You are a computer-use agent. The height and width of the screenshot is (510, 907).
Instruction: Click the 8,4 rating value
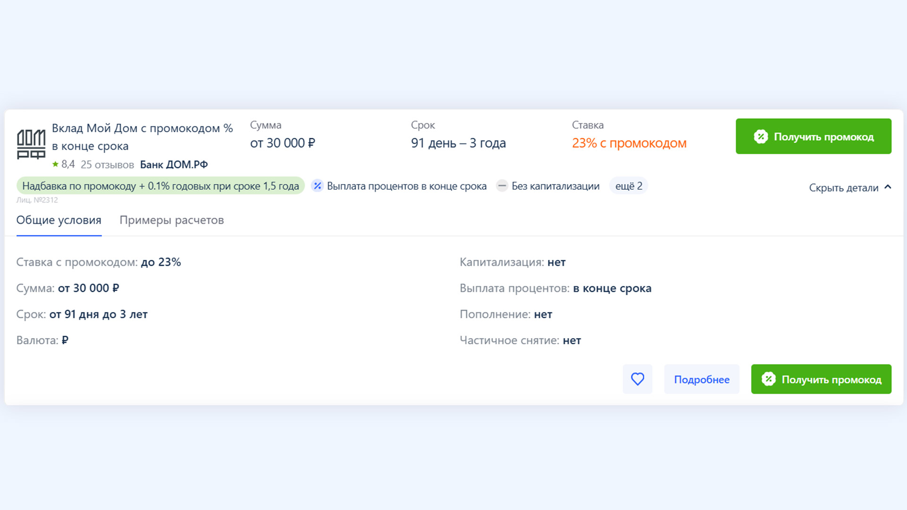click(x=68, y=164)
